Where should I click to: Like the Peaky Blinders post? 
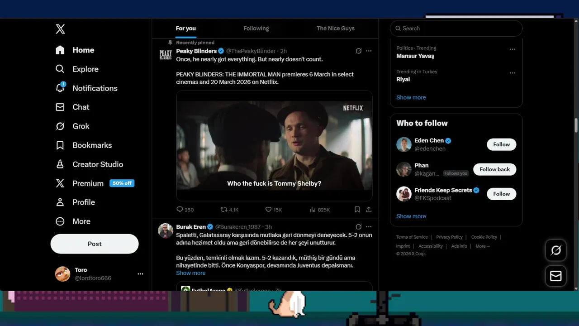click(274, 210)
